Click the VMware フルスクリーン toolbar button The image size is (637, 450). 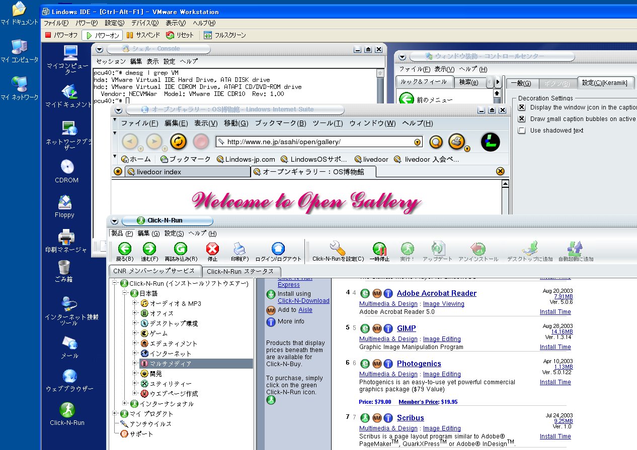point(225,35)
